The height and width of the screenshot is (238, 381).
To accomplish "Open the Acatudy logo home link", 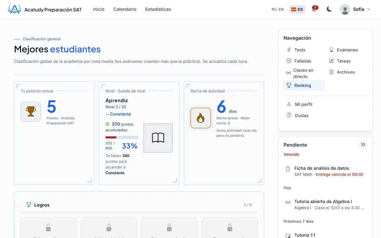I will pos(45,10).
